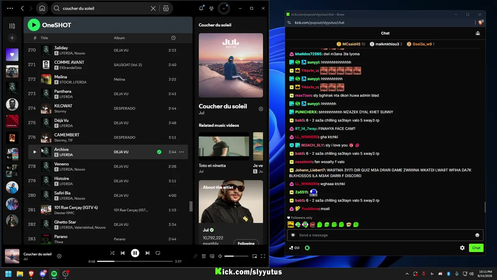Viewport: 497px width, 280px height.
Task: Open username PUNICHERX in Kick chat
Action: (x=306, y=112)
